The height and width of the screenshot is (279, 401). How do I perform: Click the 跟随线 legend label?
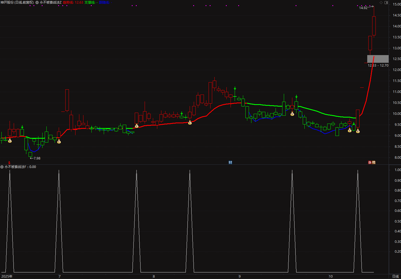pos(104,2)
